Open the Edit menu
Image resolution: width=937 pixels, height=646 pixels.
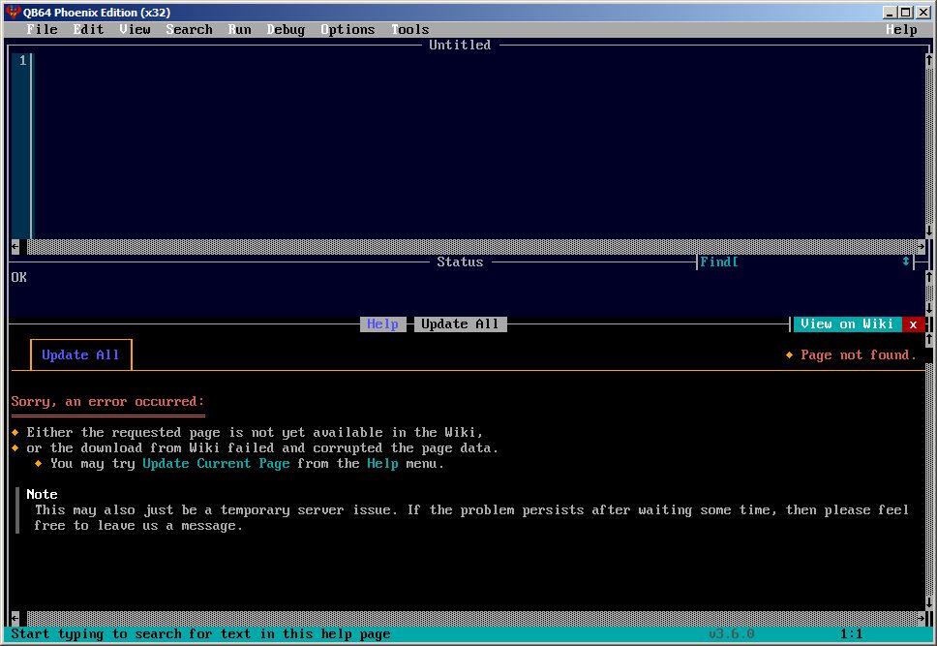88,29
